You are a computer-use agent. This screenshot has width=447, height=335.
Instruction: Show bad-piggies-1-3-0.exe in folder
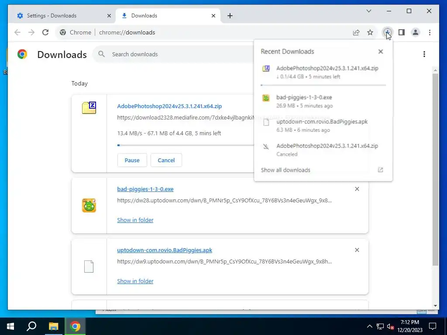click(135, 220)
